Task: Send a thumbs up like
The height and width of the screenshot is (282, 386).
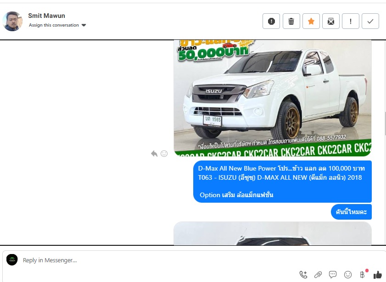Action: (x=377, y=275)
